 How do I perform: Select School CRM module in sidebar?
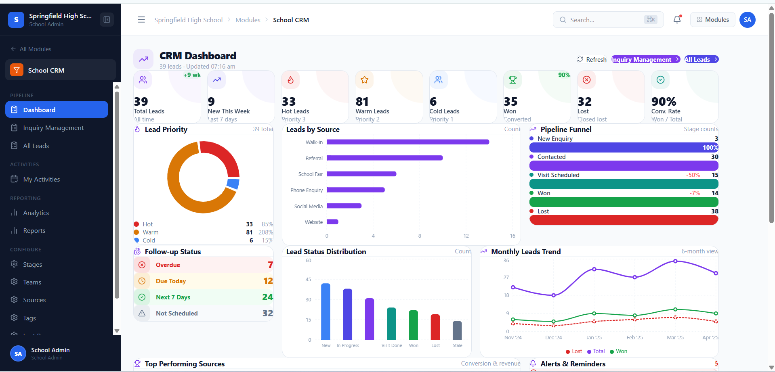tap(61, 70)
